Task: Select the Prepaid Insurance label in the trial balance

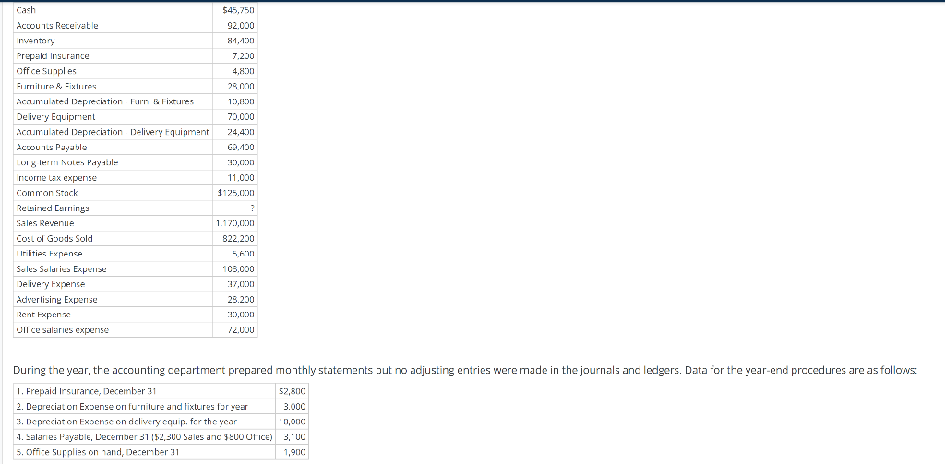Action: [53, 56]
